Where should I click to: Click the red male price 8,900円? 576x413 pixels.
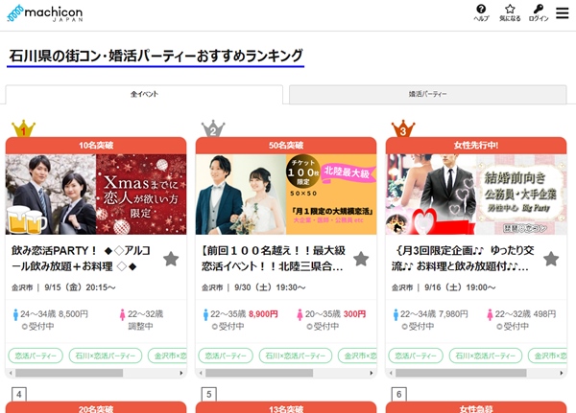click(263, 314)
